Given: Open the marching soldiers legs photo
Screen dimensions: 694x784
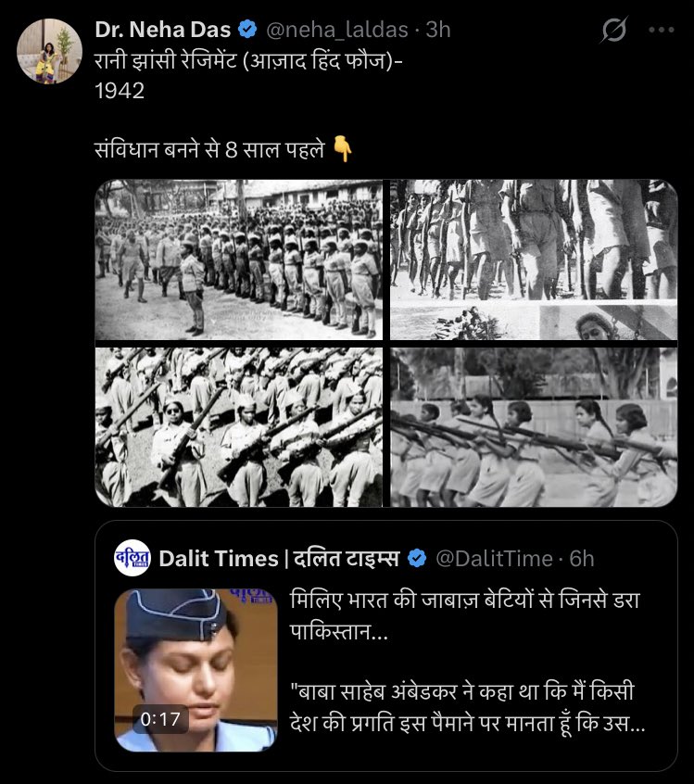Looking at the screenshot, I should click(x=534, y=259).
